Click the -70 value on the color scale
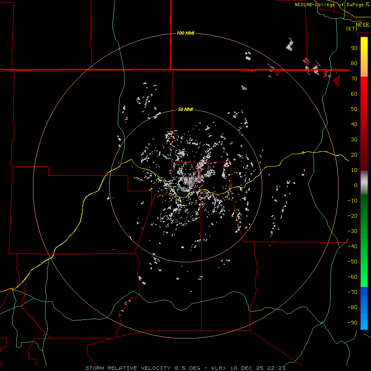Image resolution: width=371 pixels, height=371 pixels. (x=352, y=292)
